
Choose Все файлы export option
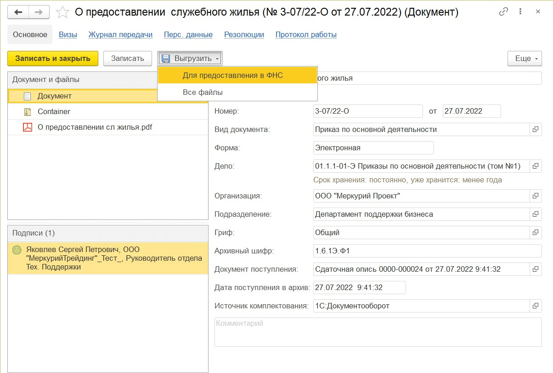237,92
